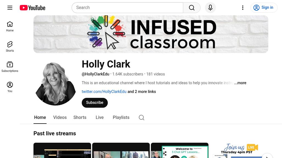Open the Live tab
The image size is (282, 158).
[x=100, y=117]
